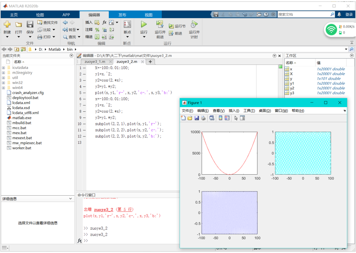Click the Open File icon in the Figure 1 toolbar
The width and height of the screenshot is (356, 253).
coord(190,118)
